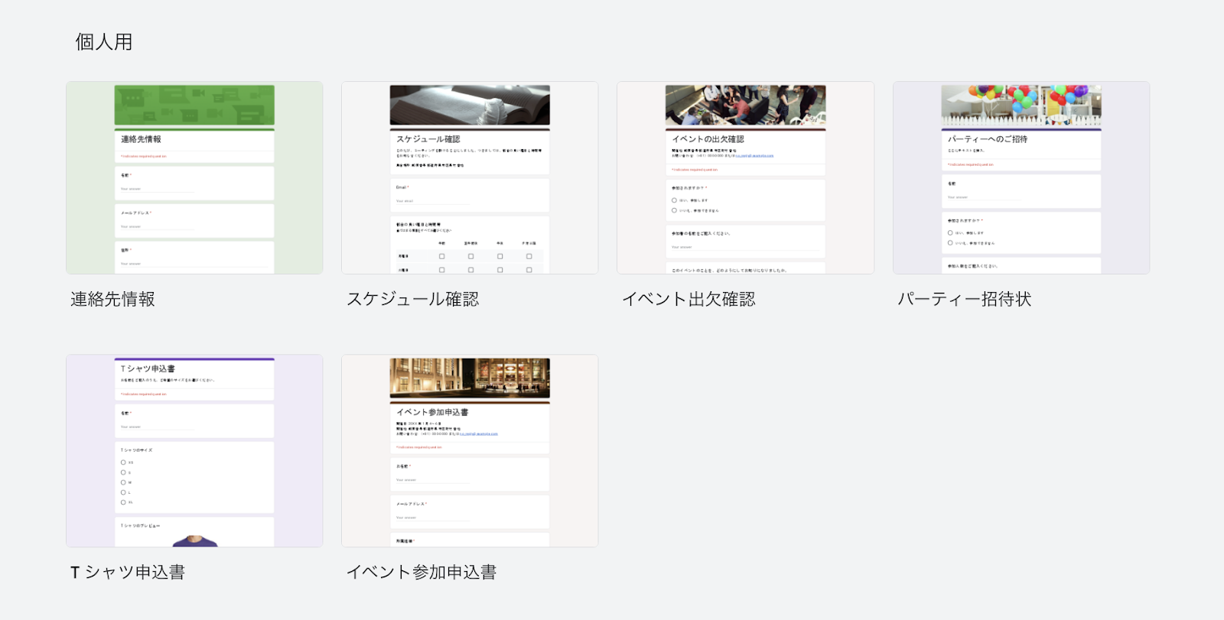Click the 個人用 section heading

coord(104,42)
